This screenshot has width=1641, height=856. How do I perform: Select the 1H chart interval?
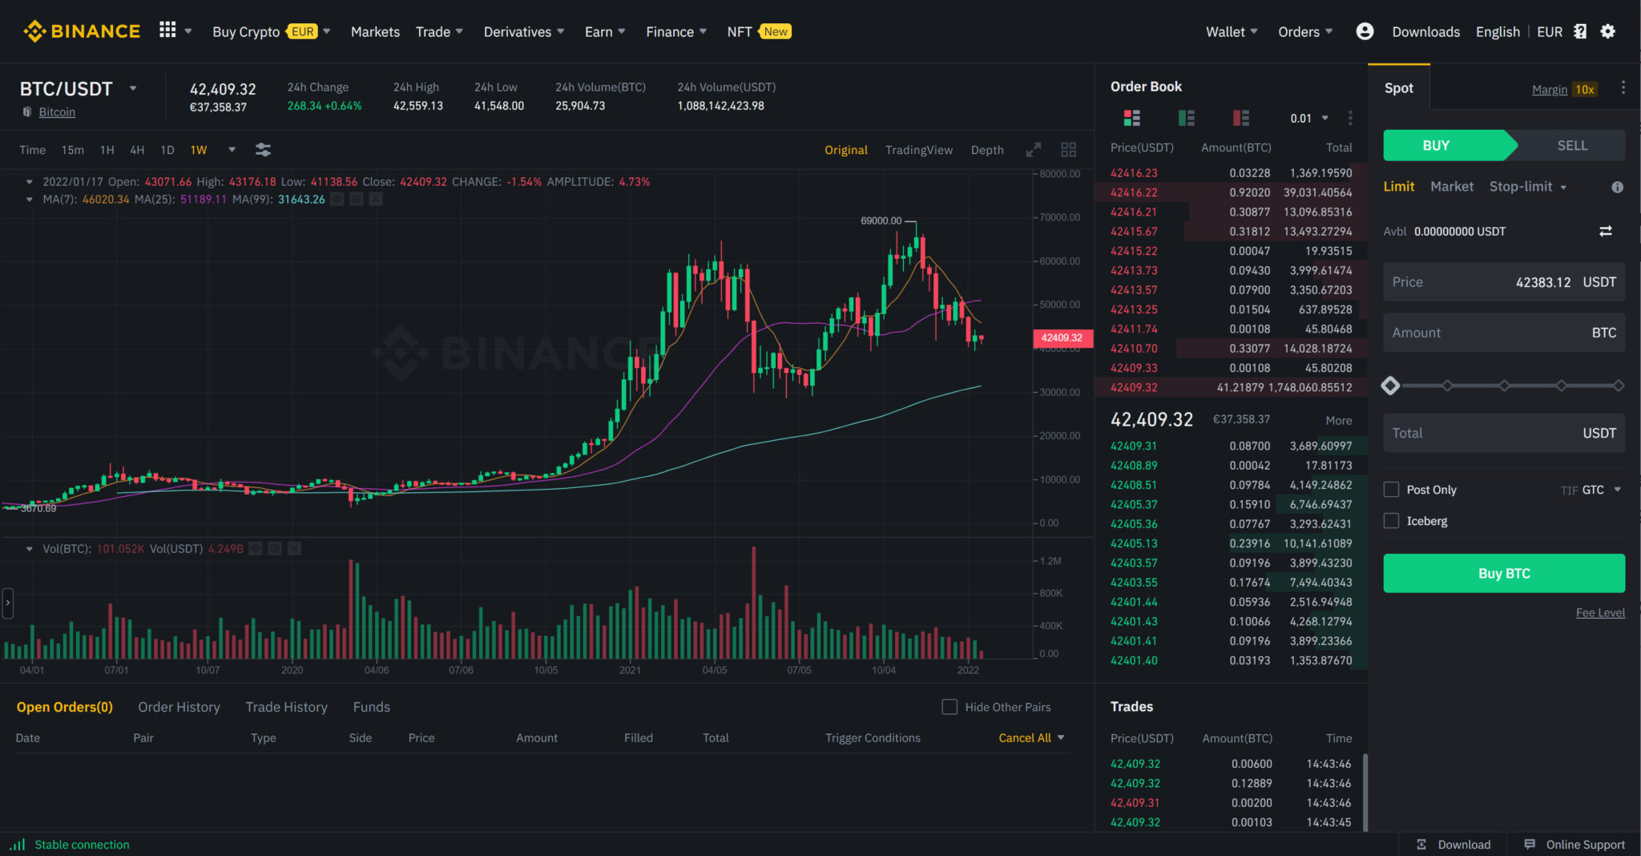(107, 150)
